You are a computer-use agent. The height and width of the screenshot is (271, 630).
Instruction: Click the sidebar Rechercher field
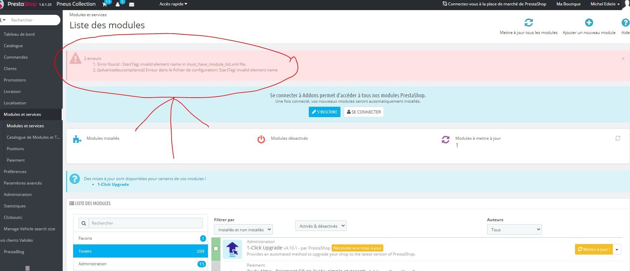(34, 20)
